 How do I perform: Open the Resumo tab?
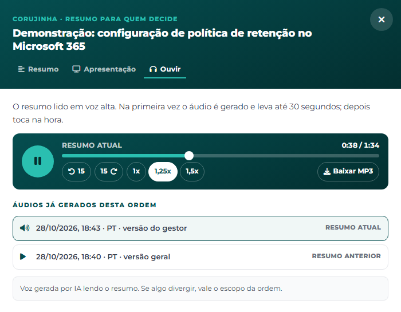tap(38, 69)
